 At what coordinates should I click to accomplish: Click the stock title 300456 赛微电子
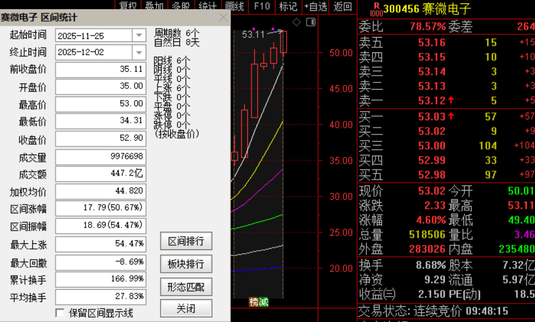[x=427, y=9]
